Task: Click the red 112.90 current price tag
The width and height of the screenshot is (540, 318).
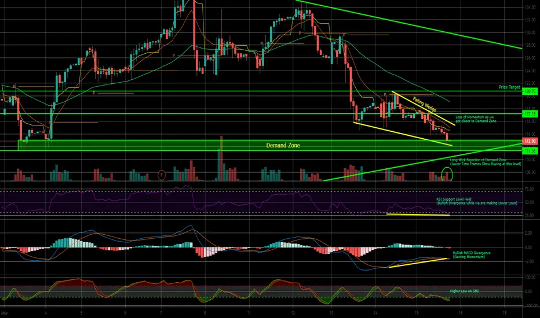Action: click(530, 141)
